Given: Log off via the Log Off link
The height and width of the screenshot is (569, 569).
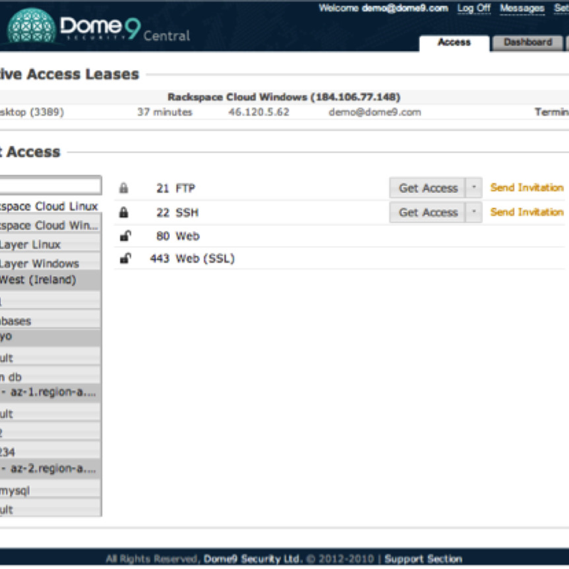Looking at the screenshot, I should (x=474, y=8).
